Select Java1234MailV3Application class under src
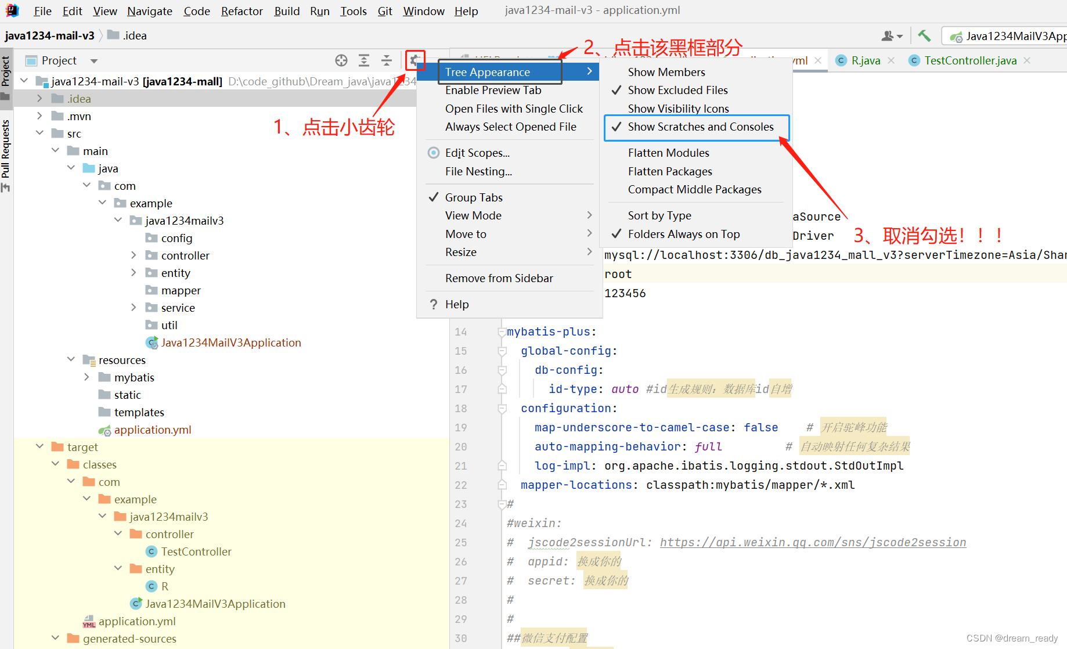The width and height of the screenshot is (1067, 649). 224,342
